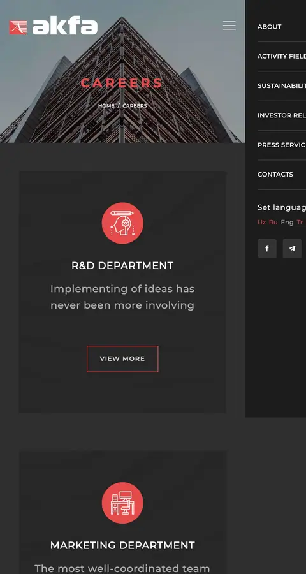Screen dimensions: 306x574
Task: Click the Marketing Department desk icon
Action: point(122,503)
